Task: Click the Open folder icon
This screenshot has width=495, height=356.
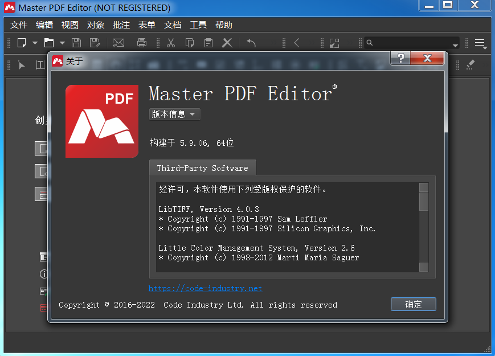Action: (x=48, y=43)
